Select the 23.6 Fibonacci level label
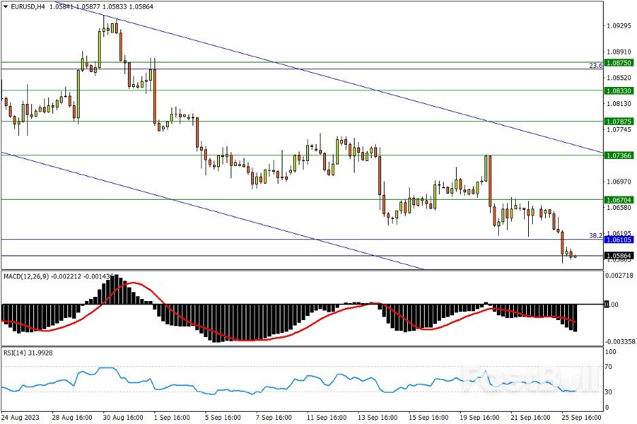 [595, 66]
